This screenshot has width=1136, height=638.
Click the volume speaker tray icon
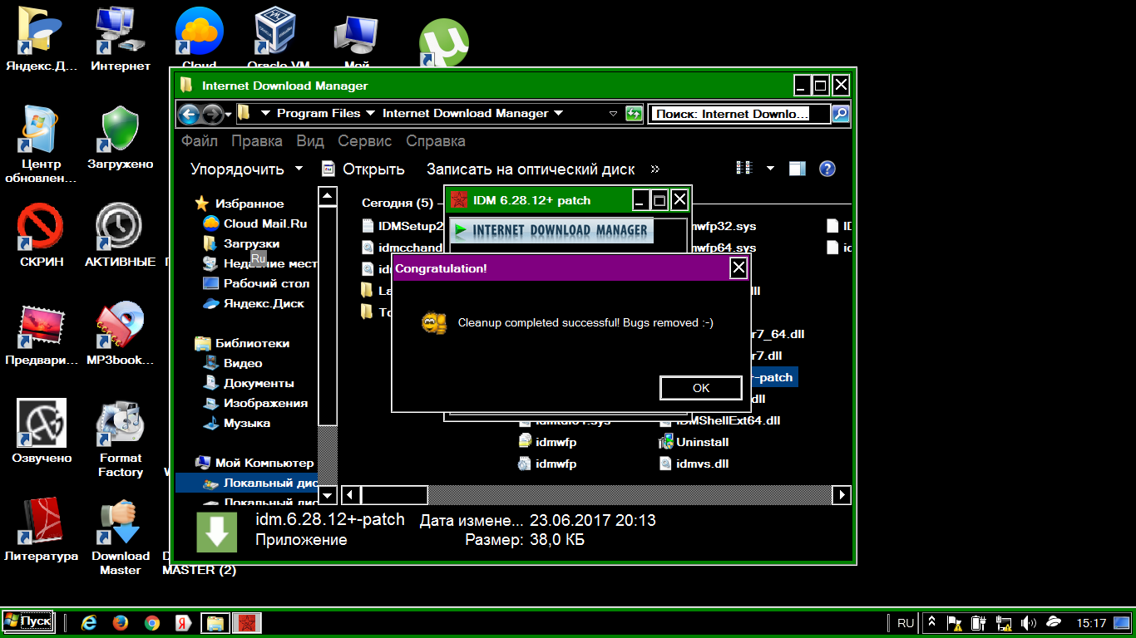pyautogui.click(x=1028, y=622)
